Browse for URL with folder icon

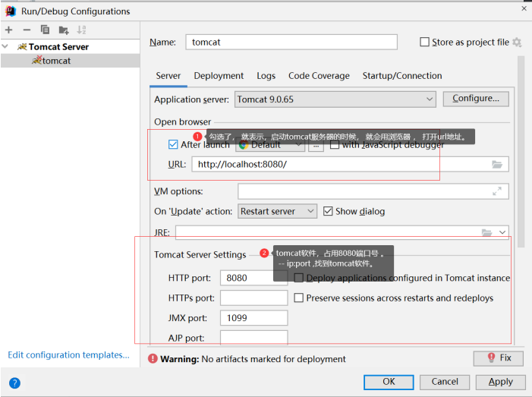pyautogui.click(x=497, y=165)
